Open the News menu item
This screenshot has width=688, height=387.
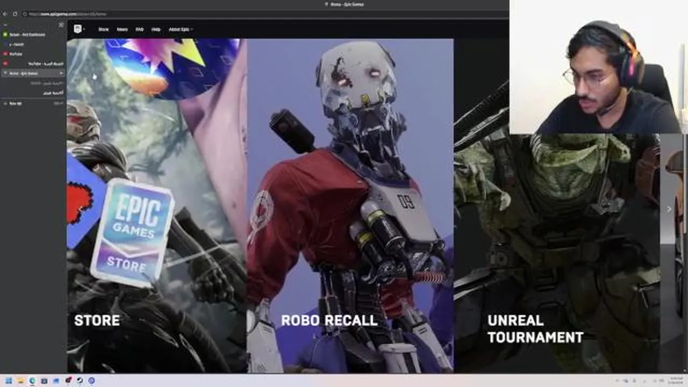(x=122, y=29)
